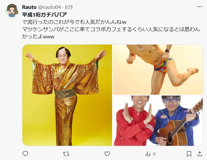View post analytics bar chart icon
This screenshot has height=160, width=207.
click(148, 154)
